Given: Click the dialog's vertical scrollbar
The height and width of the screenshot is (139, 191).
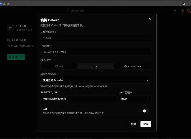Looking at the screenshot, I should click(157, 72).
